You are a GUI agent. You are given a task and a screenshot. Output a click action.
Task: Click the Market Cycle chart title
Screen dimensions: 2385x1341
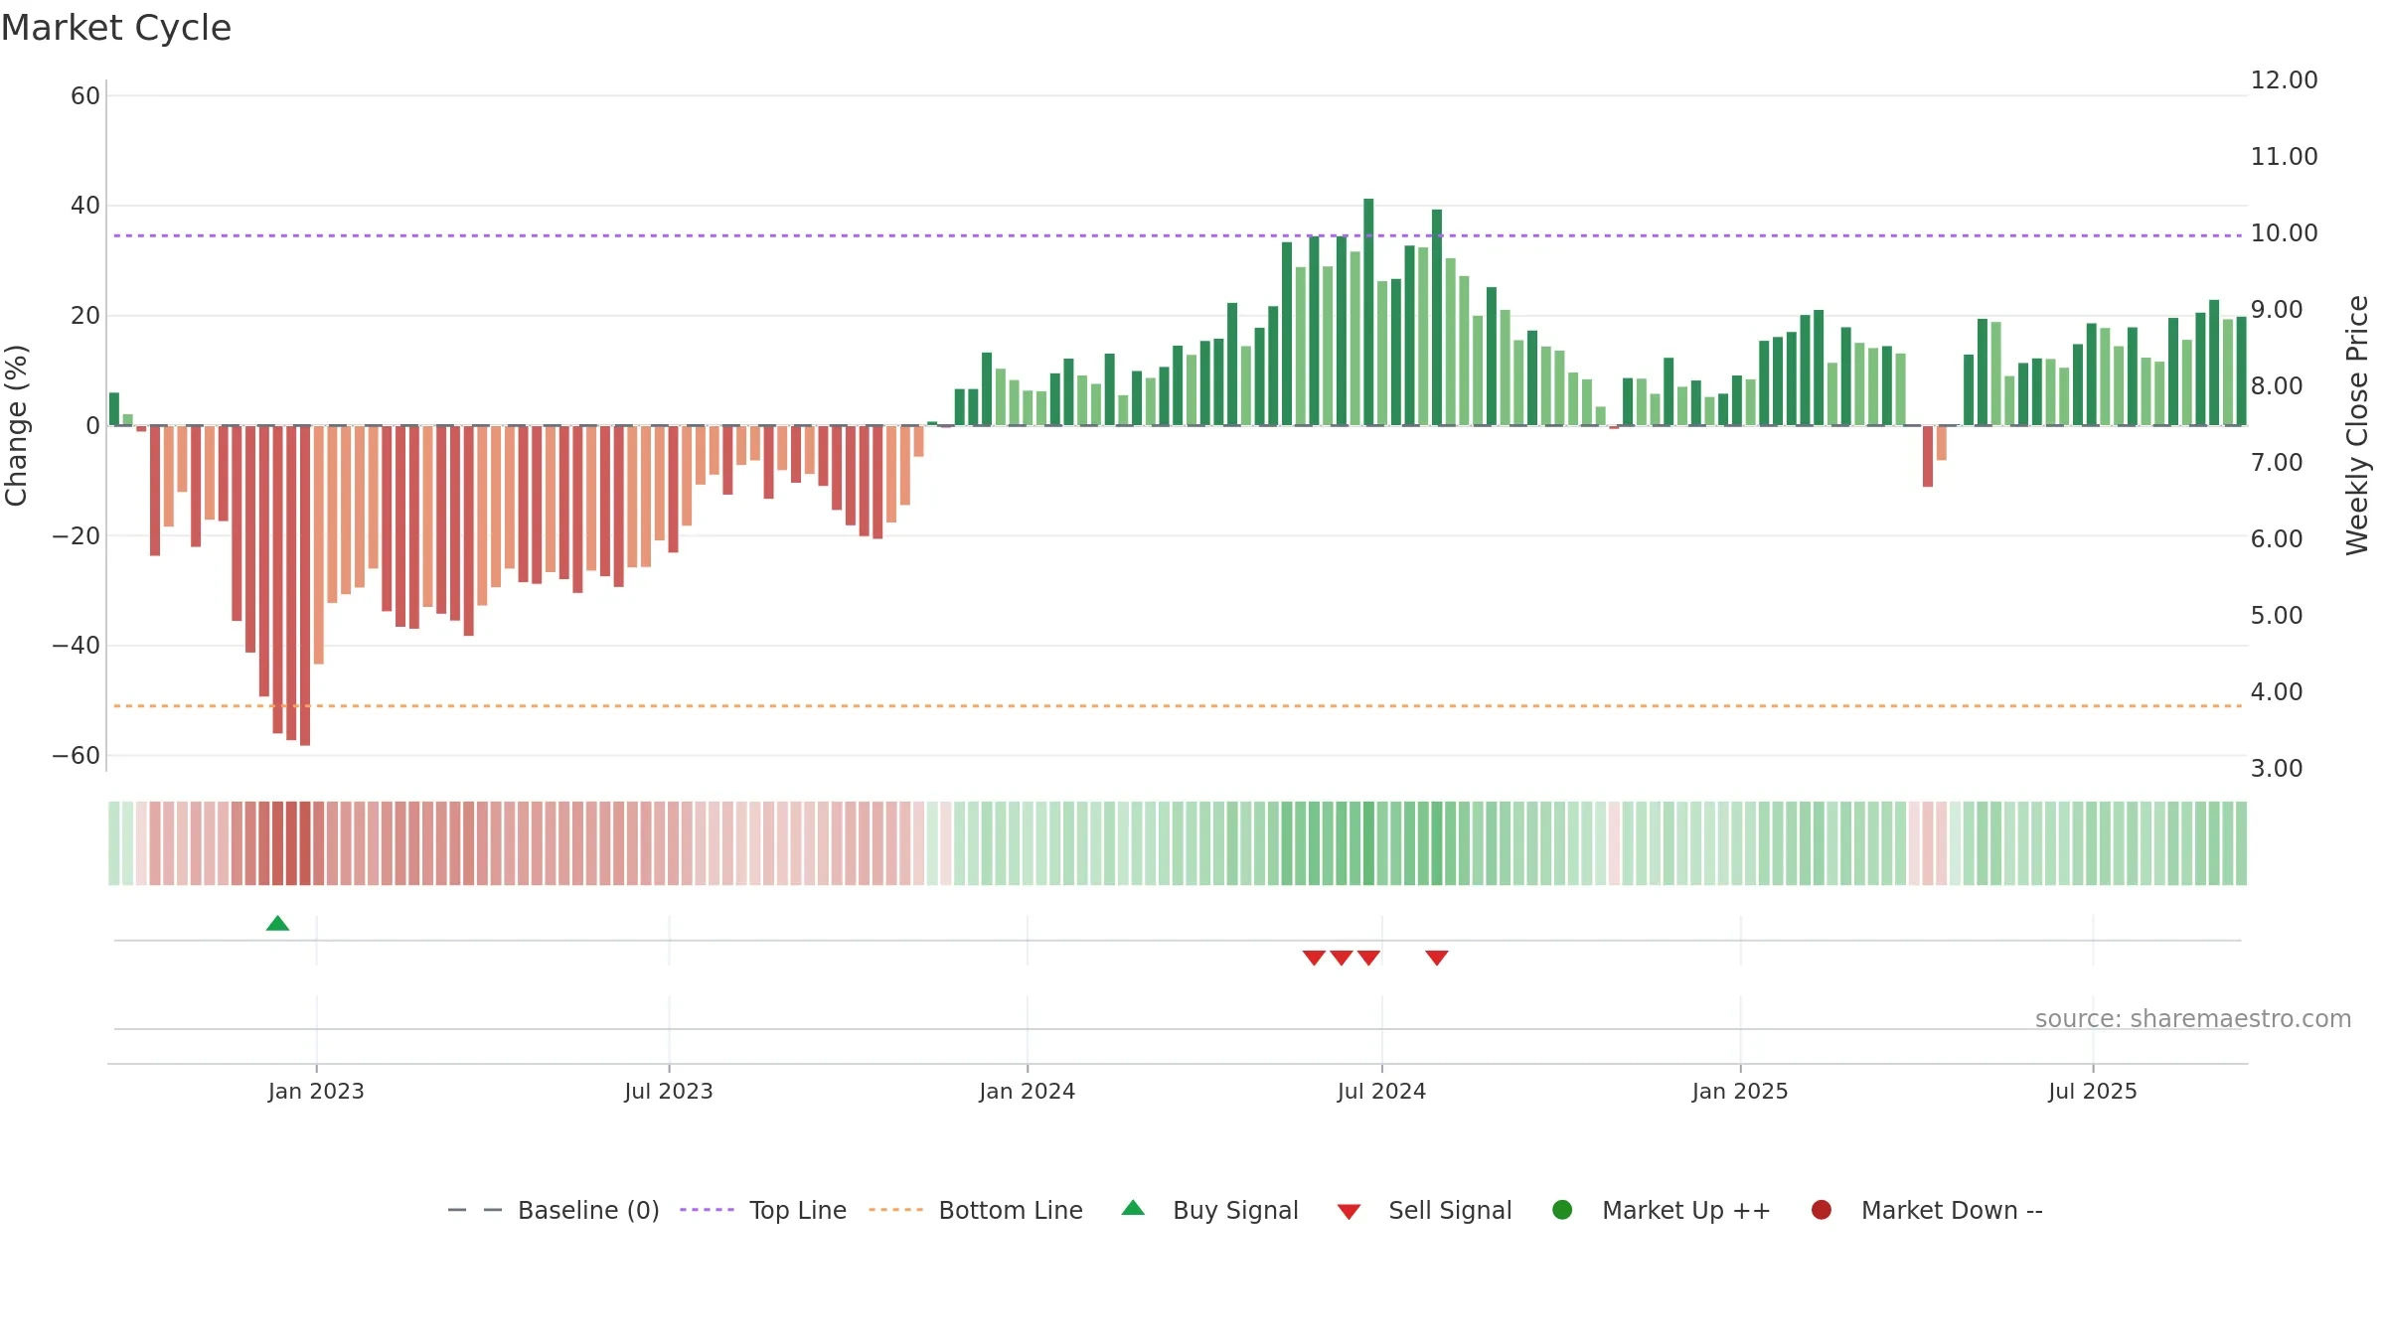[x=116, y=28]
